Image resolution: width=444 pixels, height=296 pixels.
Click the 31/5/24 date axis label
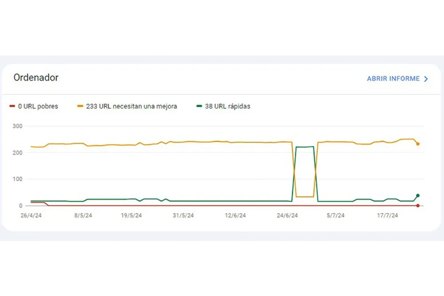pyautogui.click(x=183, y=215)
